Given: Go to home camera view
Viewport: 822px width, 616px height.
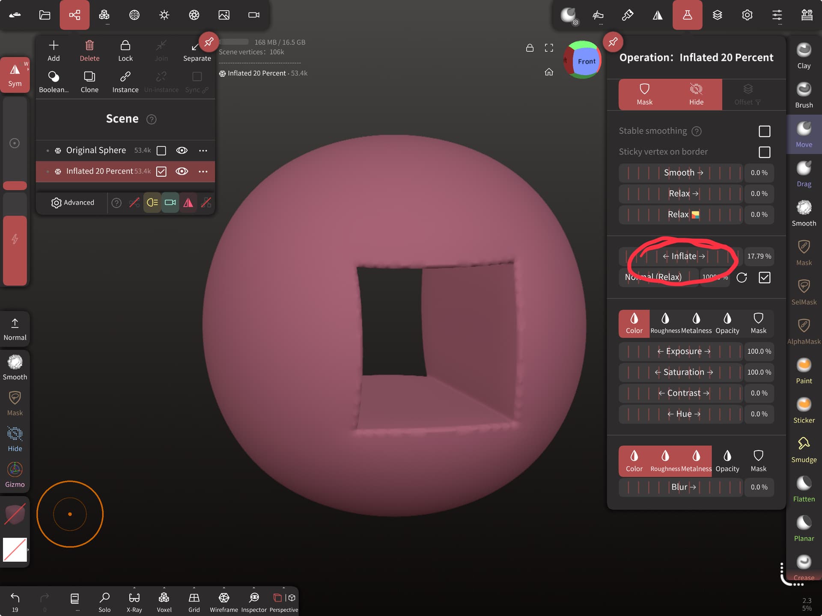Looking at the screenshot, I should [x=548, y=72].
